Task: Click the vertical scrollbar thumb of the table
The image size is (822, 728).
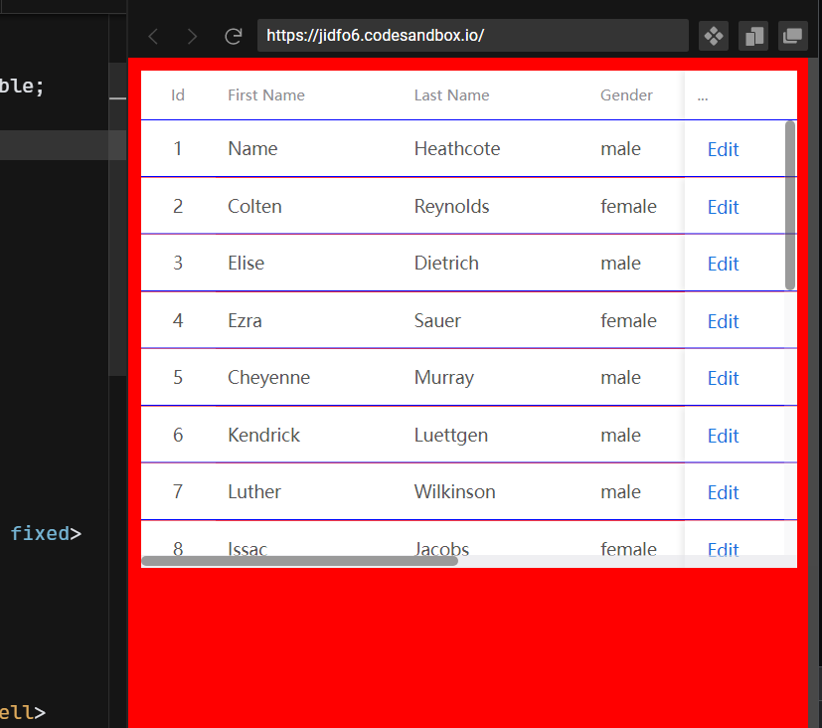Action: pos(790,205)
